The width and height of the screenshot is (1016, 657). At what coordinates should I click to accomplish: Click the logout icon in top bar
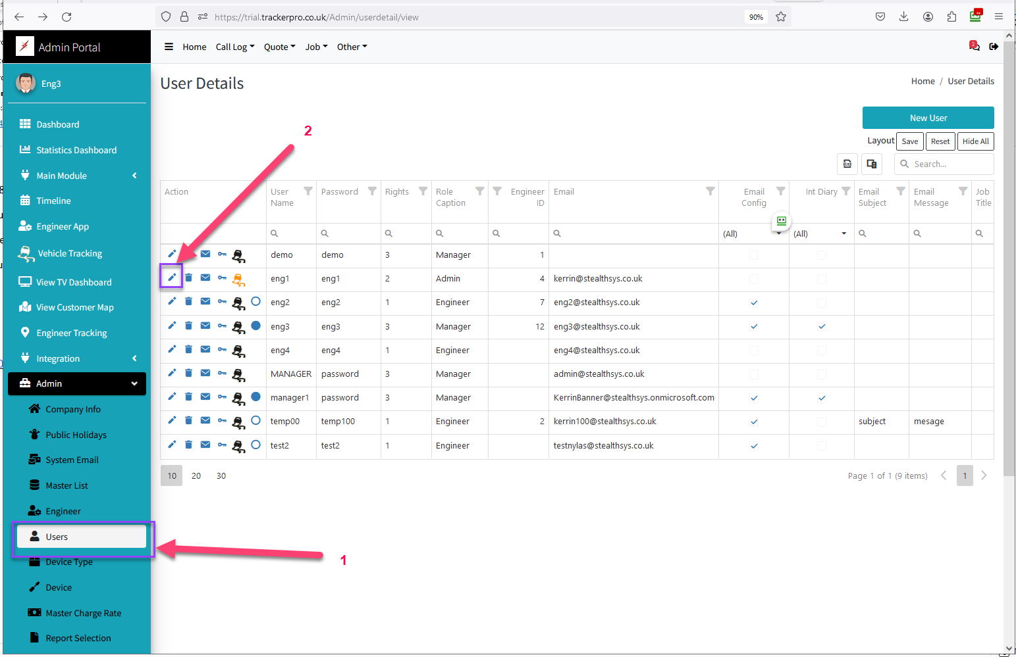994,47
